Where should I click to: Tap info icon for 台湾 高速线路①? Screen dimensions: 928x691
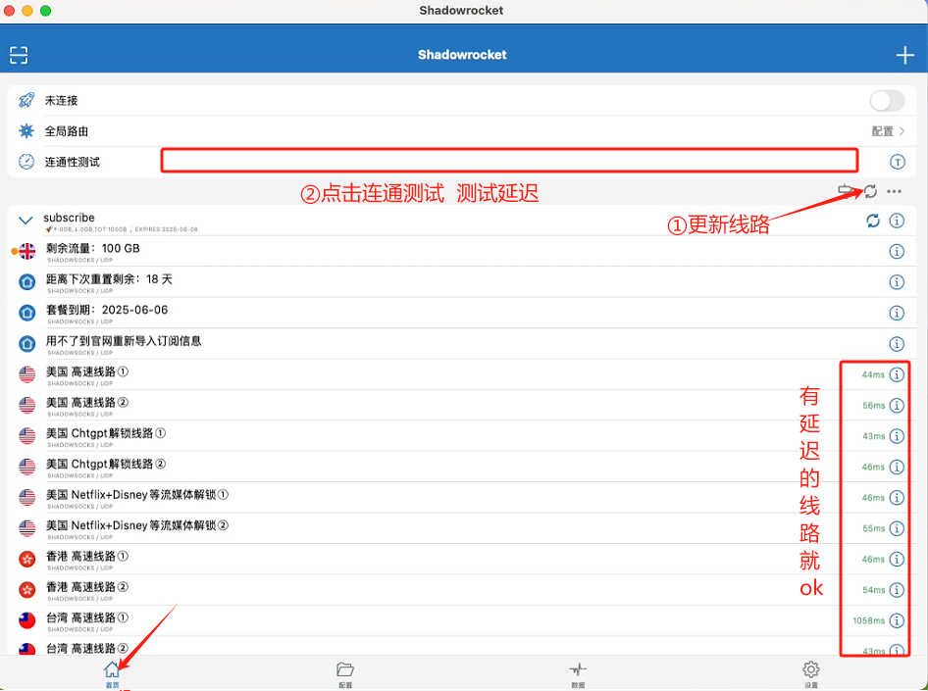[x=899, y=620]
